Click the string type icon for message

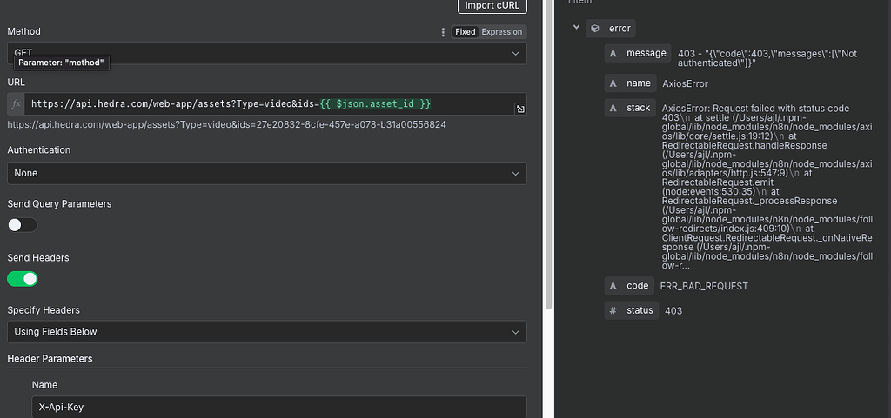(x=613, y=54)
